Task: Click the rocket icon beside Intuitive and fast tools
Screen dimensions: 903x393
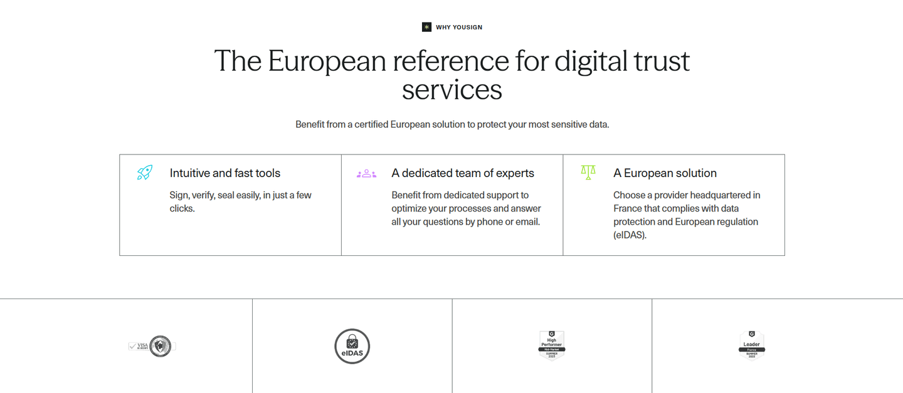Action: [145, 173]
